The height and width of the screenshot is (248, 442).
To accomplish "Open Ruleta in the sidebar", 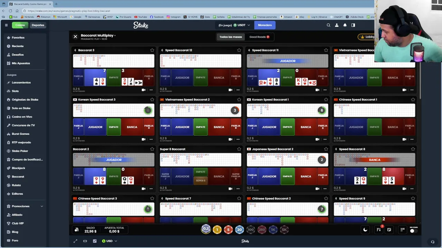I will pyautogui.click(x=16, y=185).
